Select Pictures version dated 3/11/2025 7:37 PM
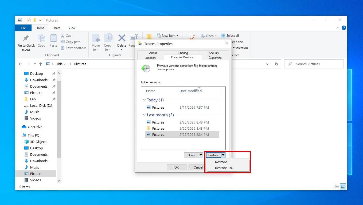363x205 pixels. (158, 107)
